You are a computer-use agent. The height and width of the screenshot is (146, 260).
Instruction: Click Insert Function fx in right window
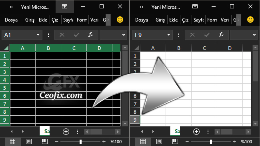(x=221, y=35)
